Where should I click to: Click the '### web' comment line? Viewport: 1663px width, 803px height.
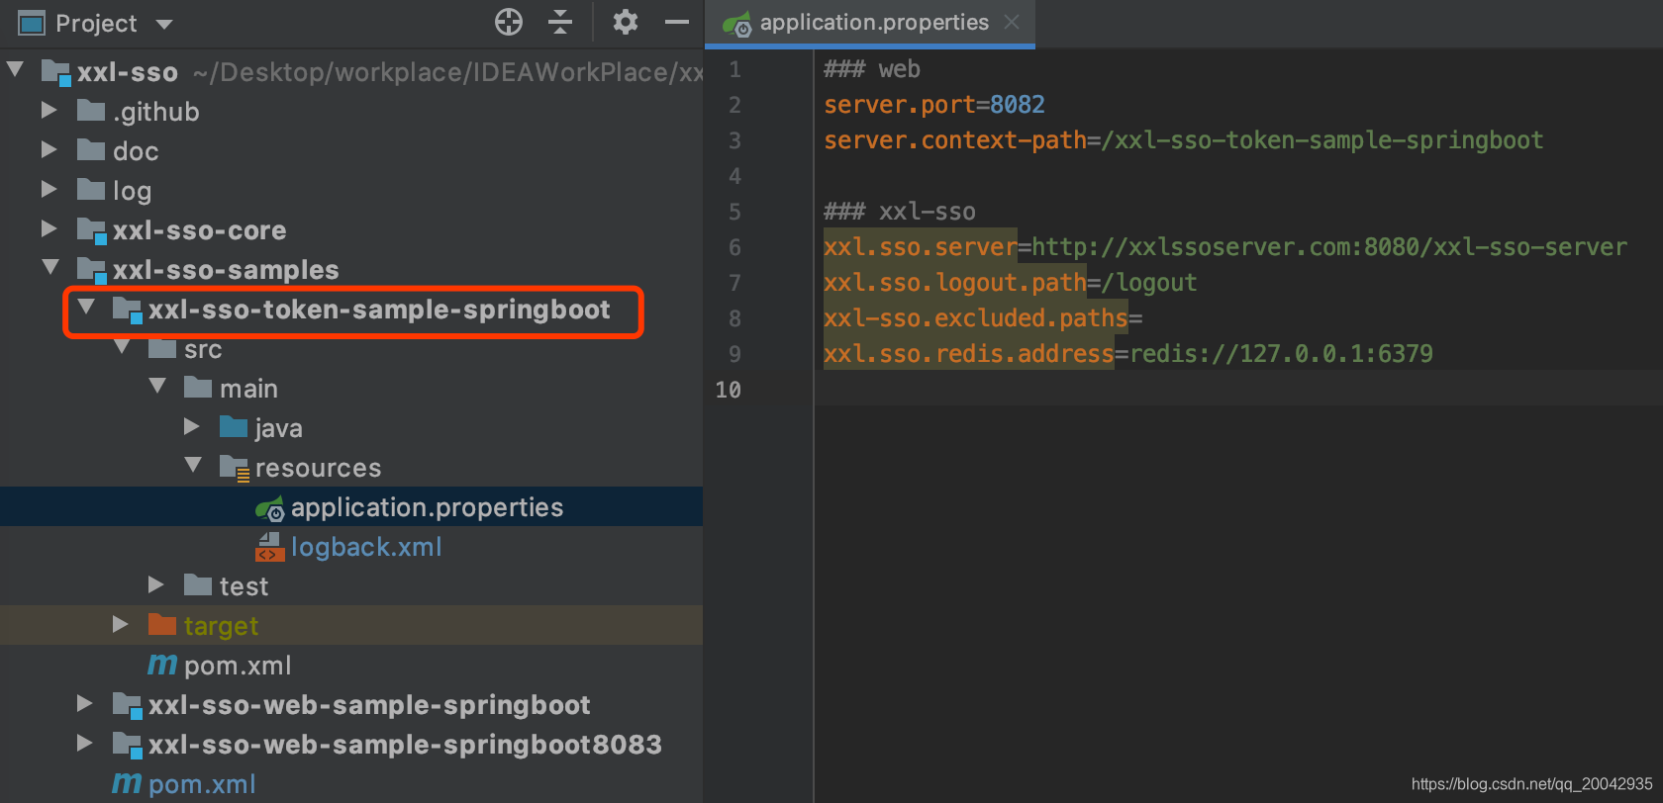click(x=872, y=69)
